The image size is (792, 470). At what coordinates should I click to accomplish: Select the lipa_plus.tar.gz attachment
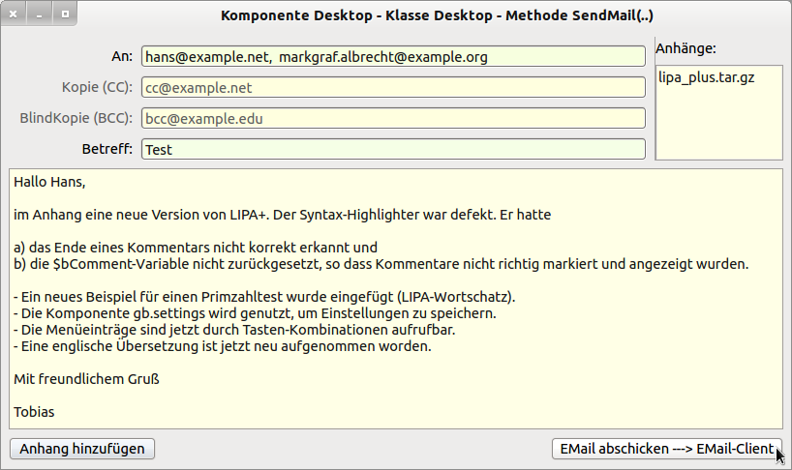pyautogui.click(x=706, y=77)
